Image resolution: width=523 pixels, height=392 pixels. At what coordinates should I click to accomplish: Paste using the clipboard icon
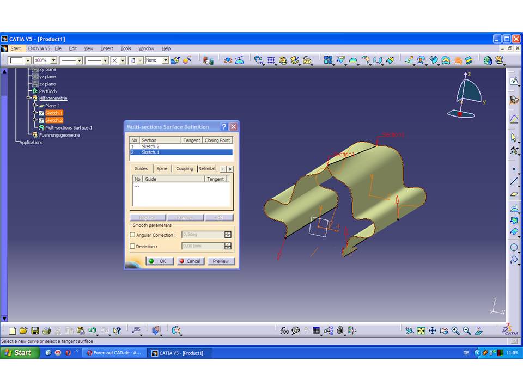(x=81, y=330)
